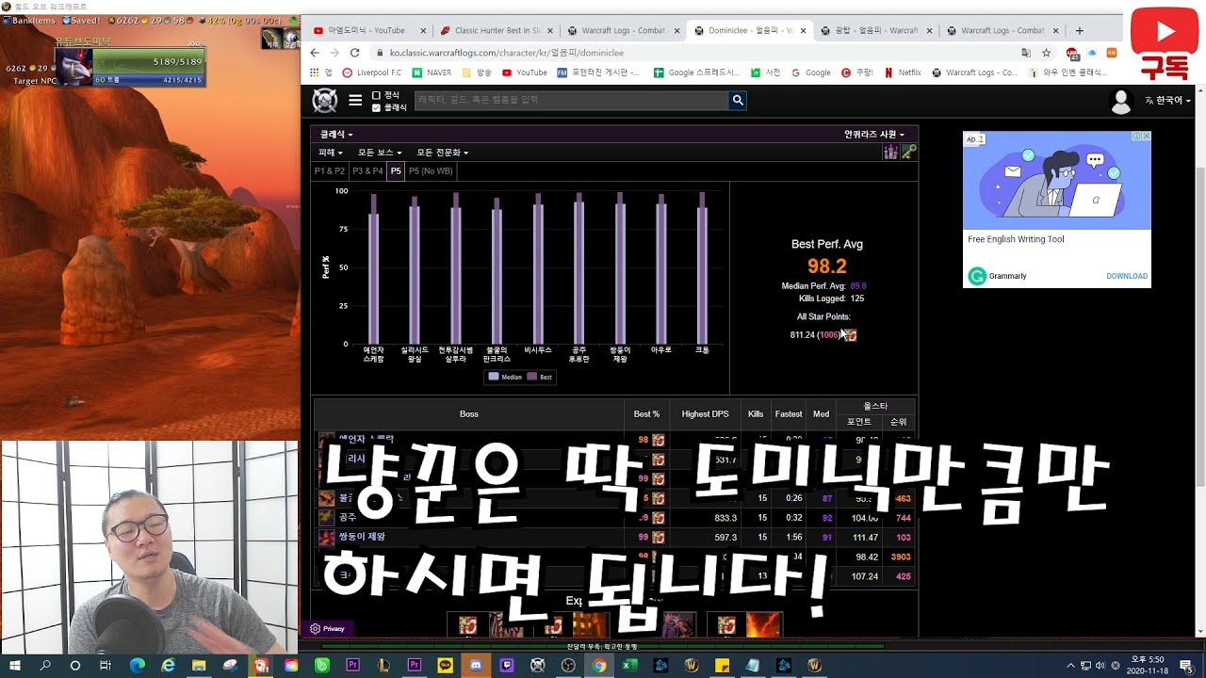
Task: Open new tab with plus button
Action: pyautogui.click(x=1079, y=30)
